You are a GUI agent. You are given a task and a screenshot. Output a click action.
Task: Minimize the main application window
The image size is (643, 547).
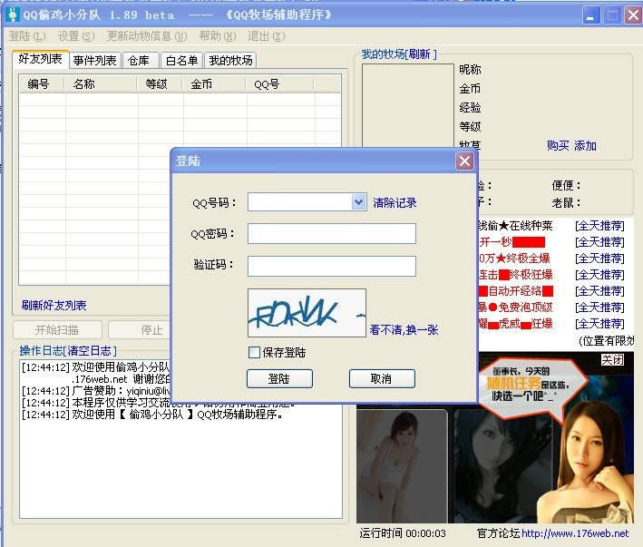coord(590,15)
